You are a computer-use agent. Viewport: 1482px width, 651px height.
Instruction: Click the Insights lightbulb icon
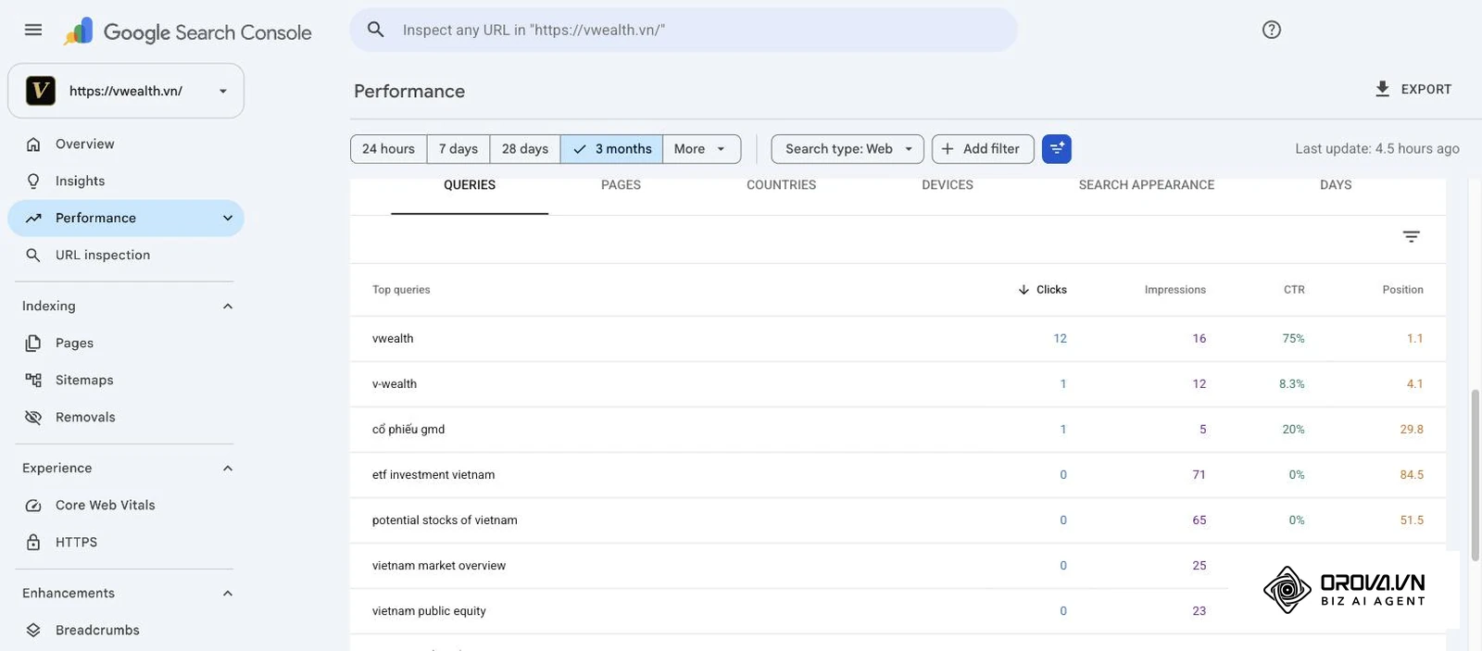tap(33, 182)
